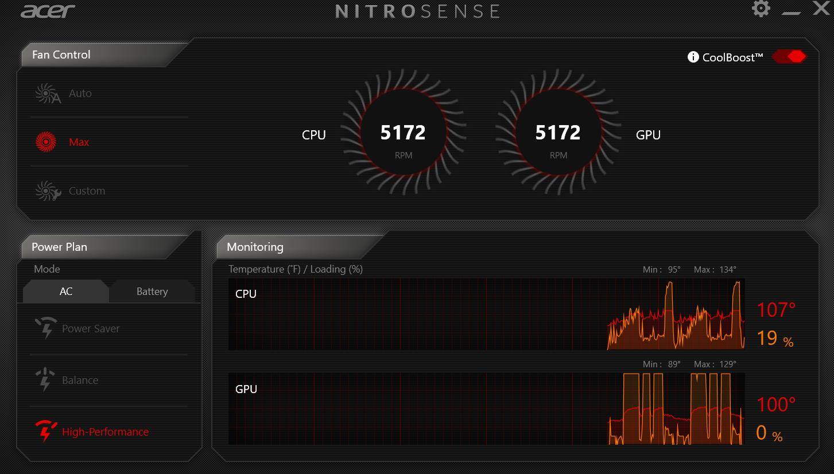
Task: Switch fan control to Custom mode
Action: (87, 190)
